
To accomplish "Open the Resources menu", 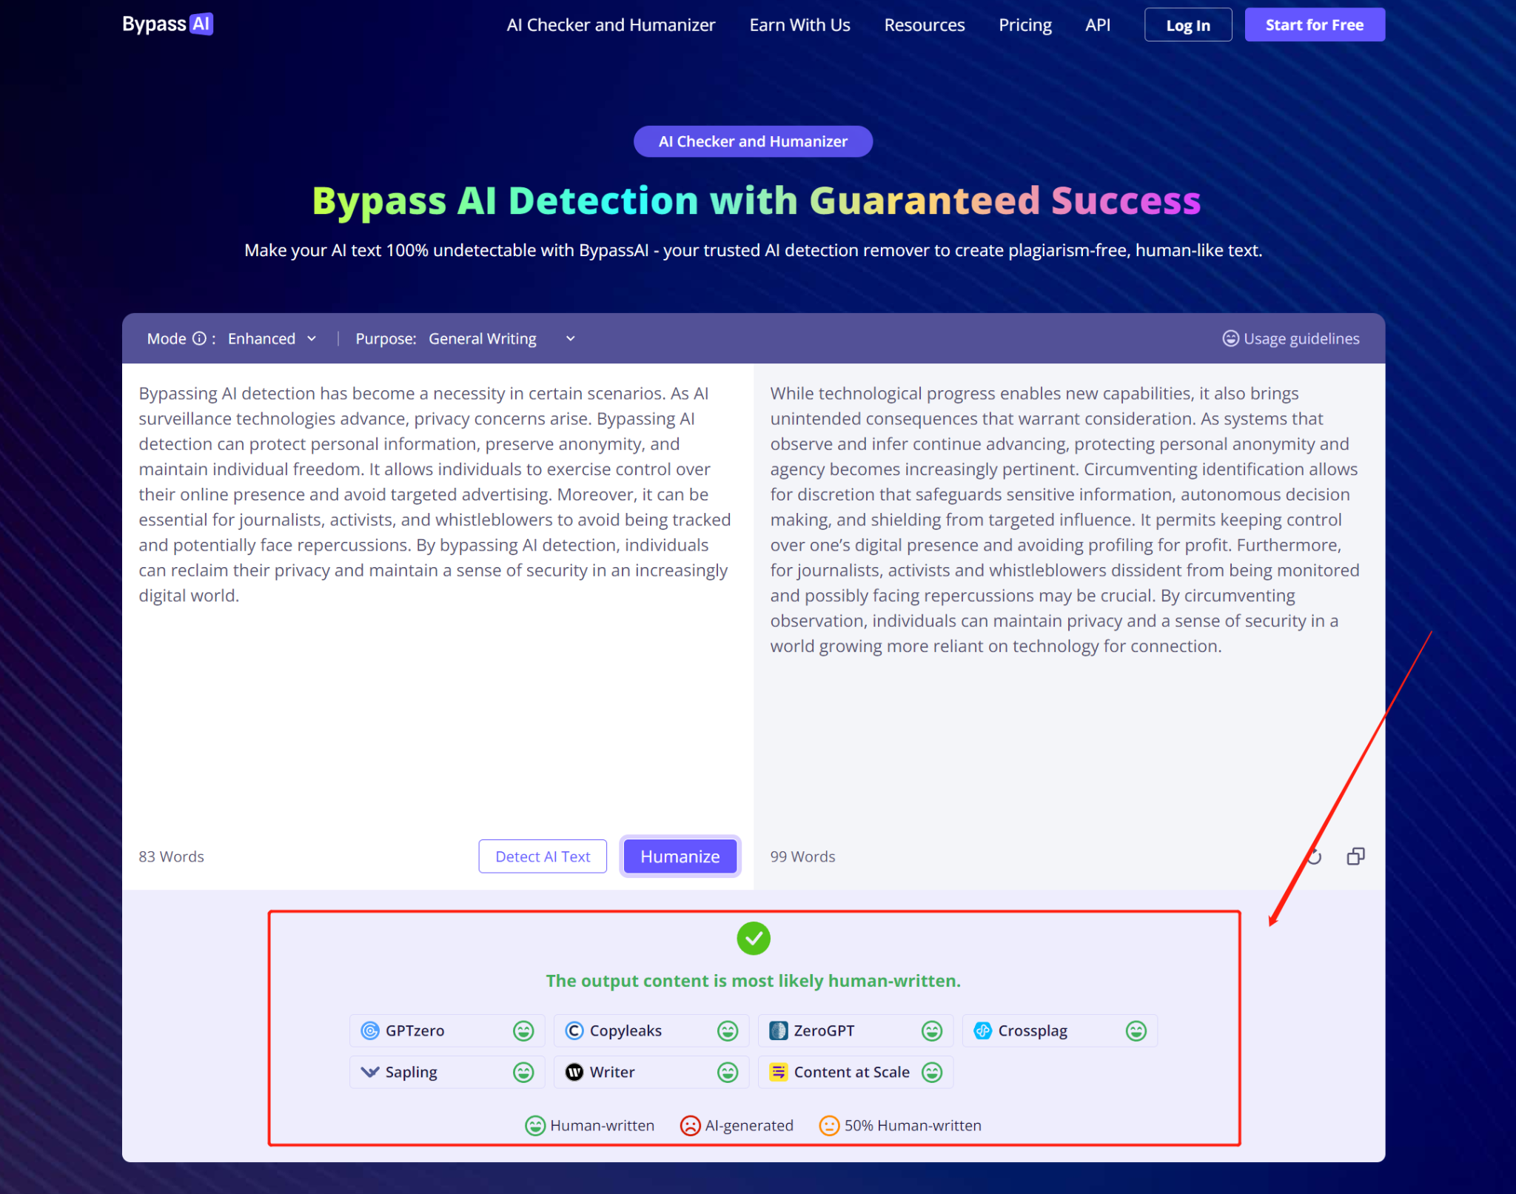I will tap(924, 25).
